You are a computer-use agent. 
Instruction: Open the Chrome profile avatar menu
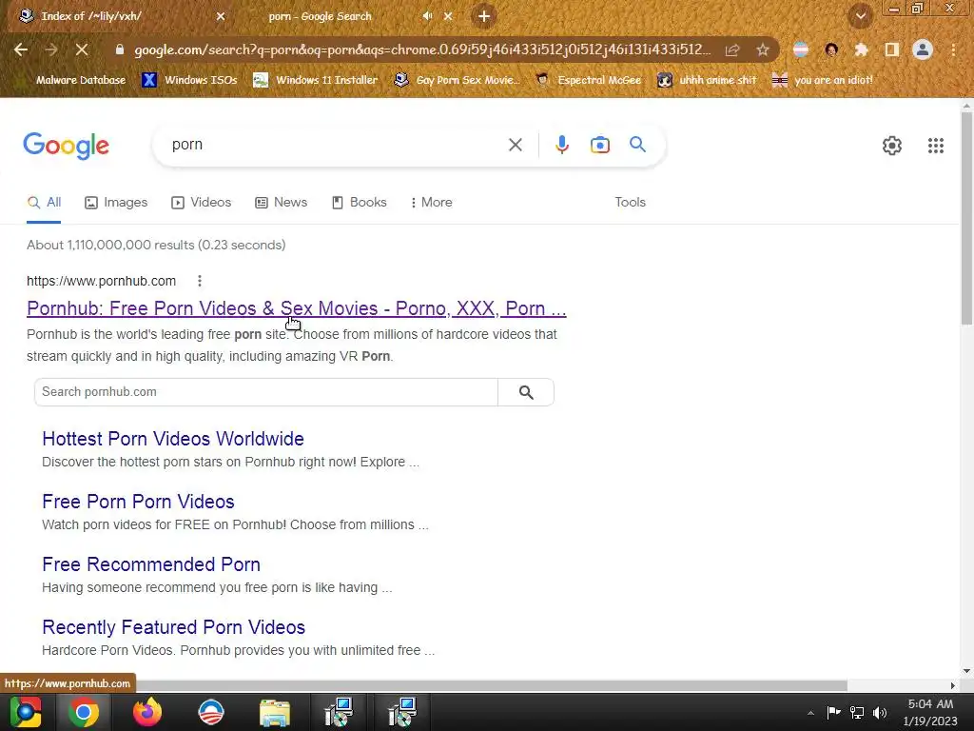(x=923, y=49)
